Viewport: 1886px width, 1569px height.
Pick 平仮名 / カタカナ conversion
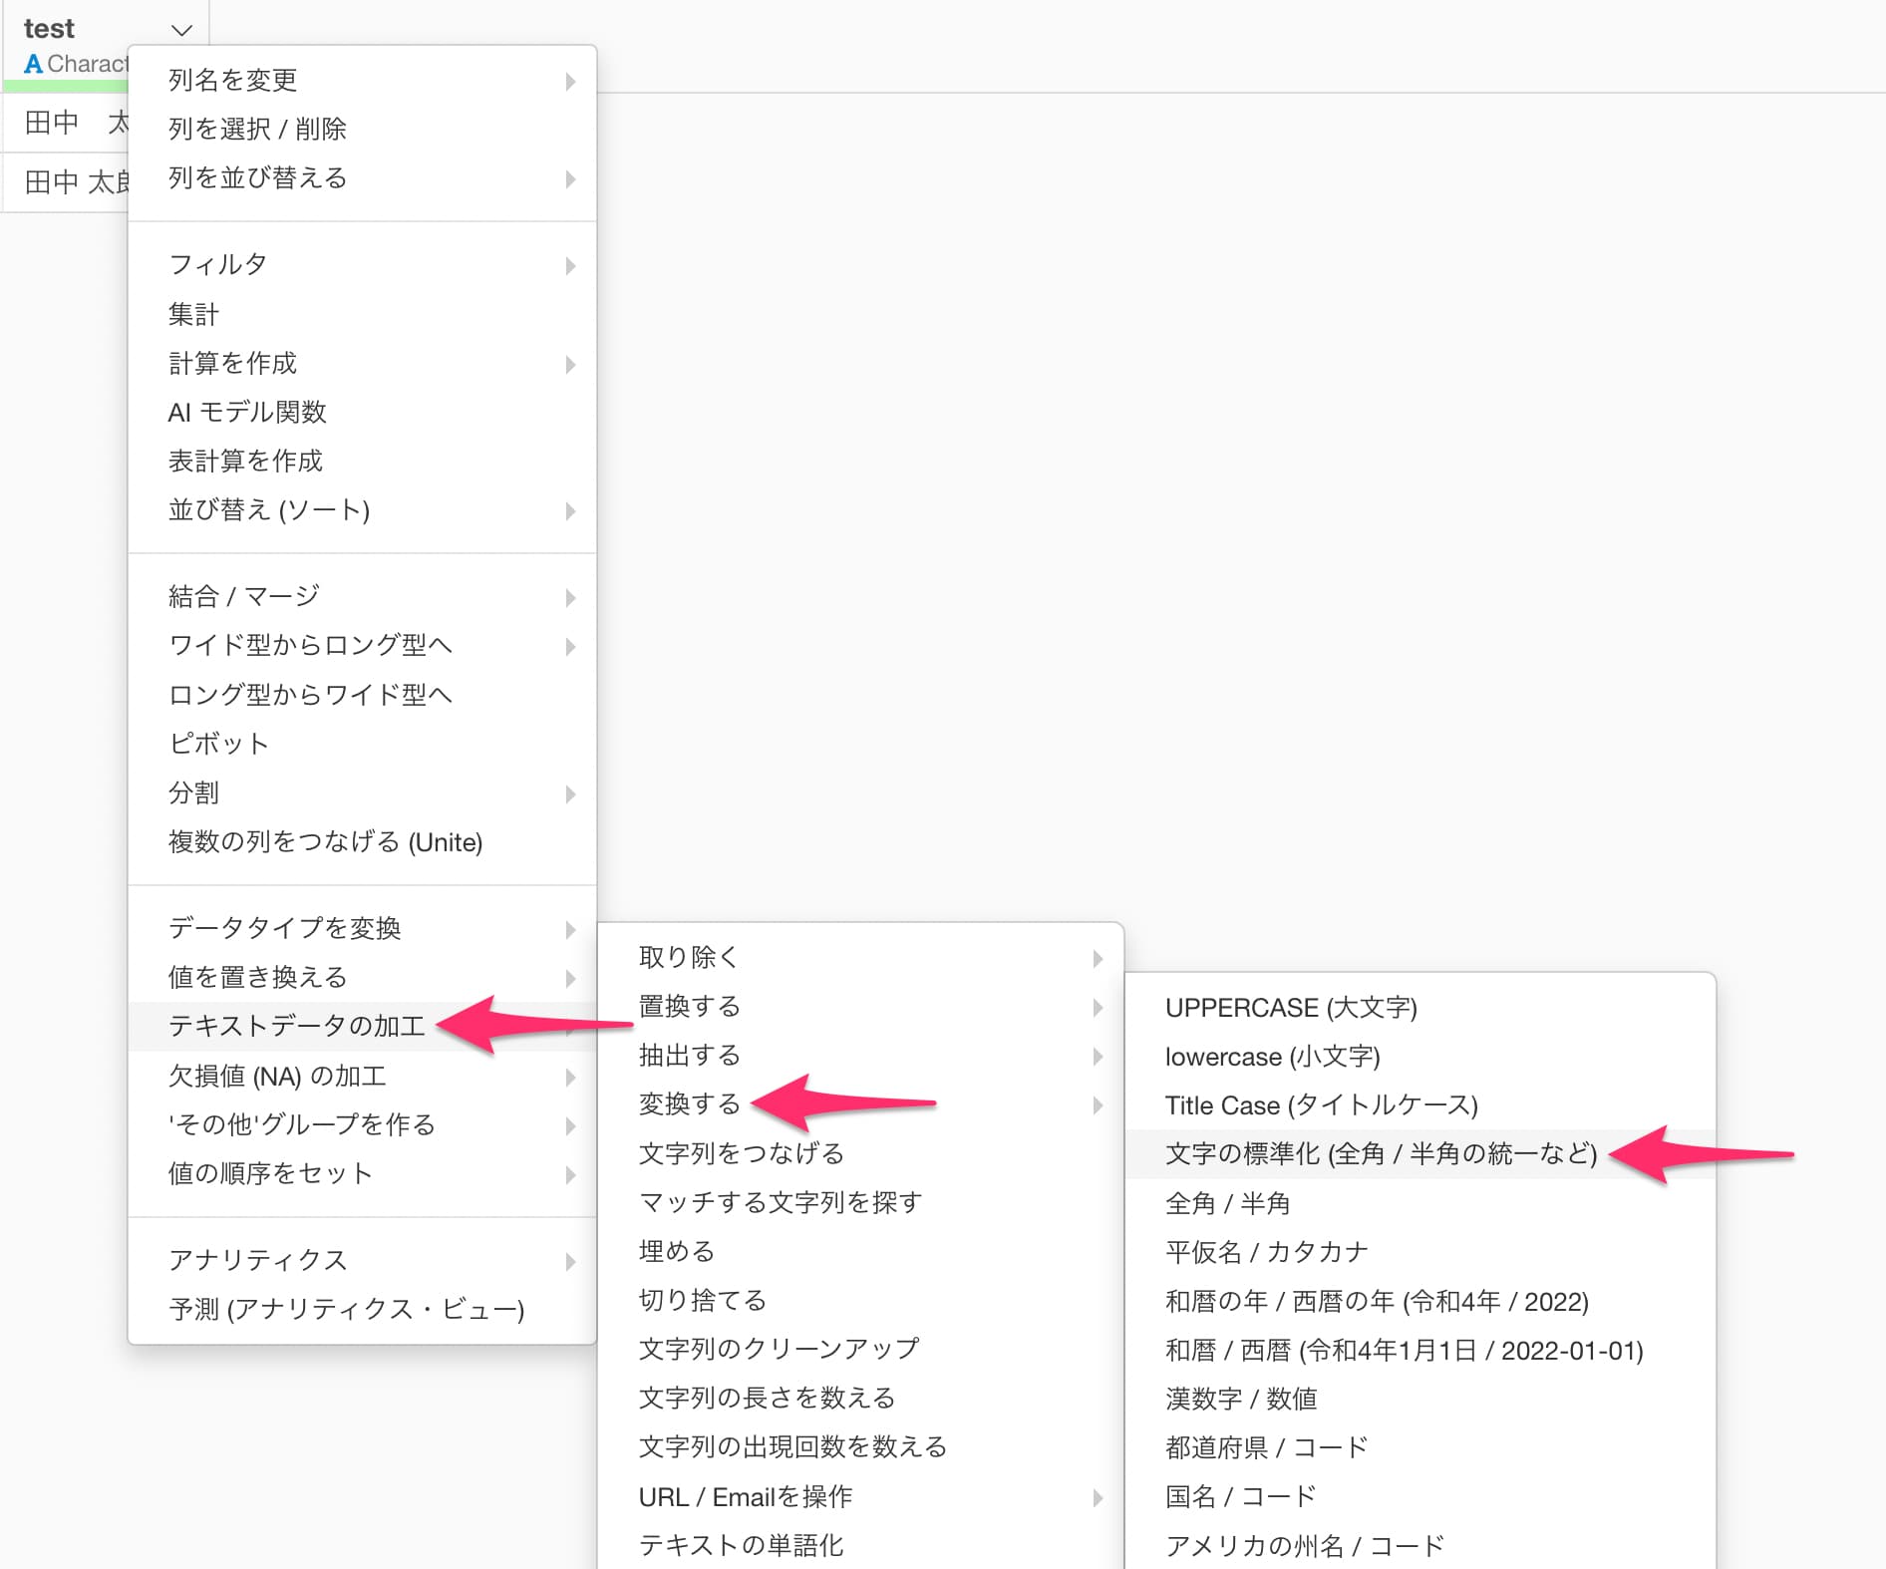[1266, 1252]
